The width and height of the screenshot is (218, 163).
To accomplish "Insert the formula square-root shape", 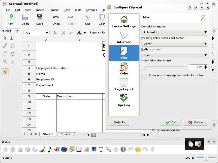I will (57, 149).
